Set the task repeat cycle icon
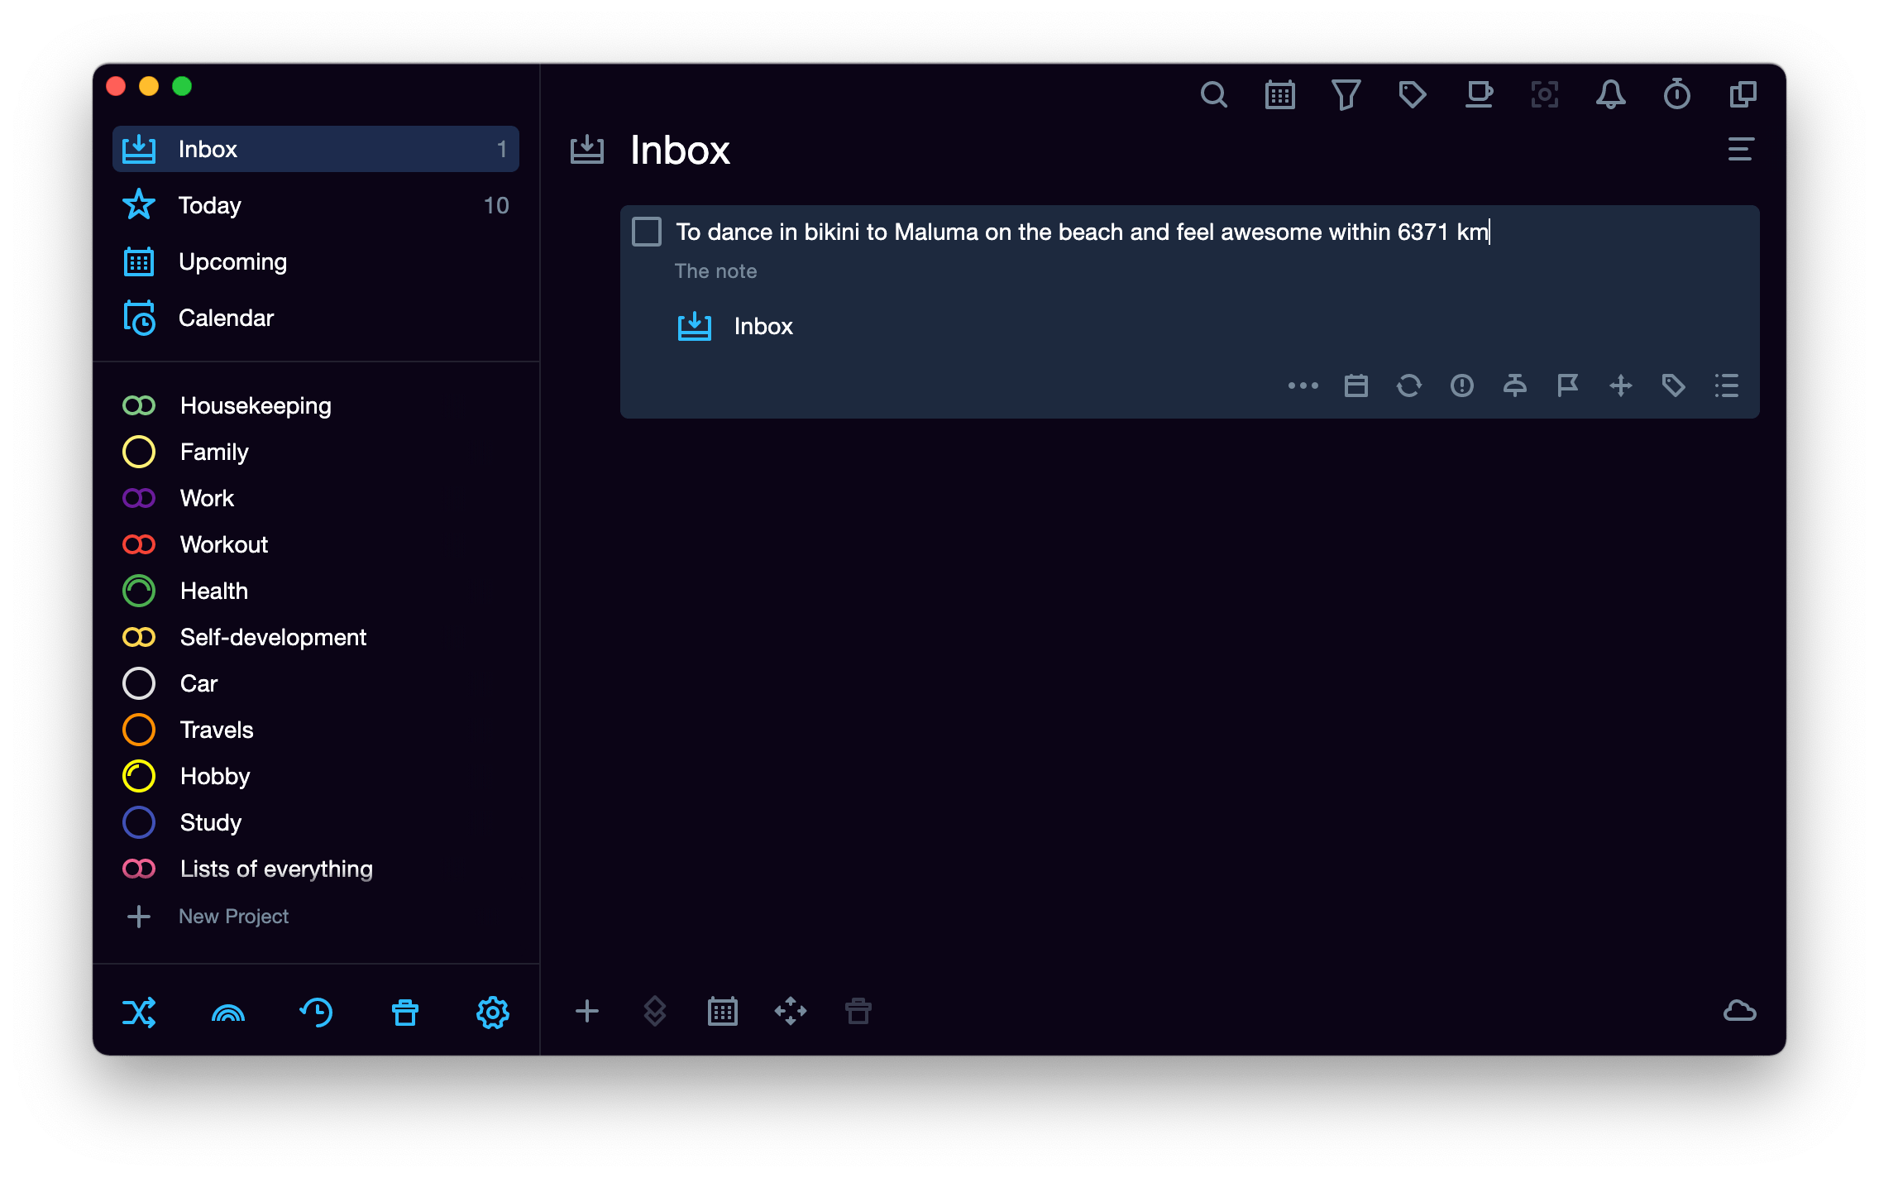 point(1409,385)
